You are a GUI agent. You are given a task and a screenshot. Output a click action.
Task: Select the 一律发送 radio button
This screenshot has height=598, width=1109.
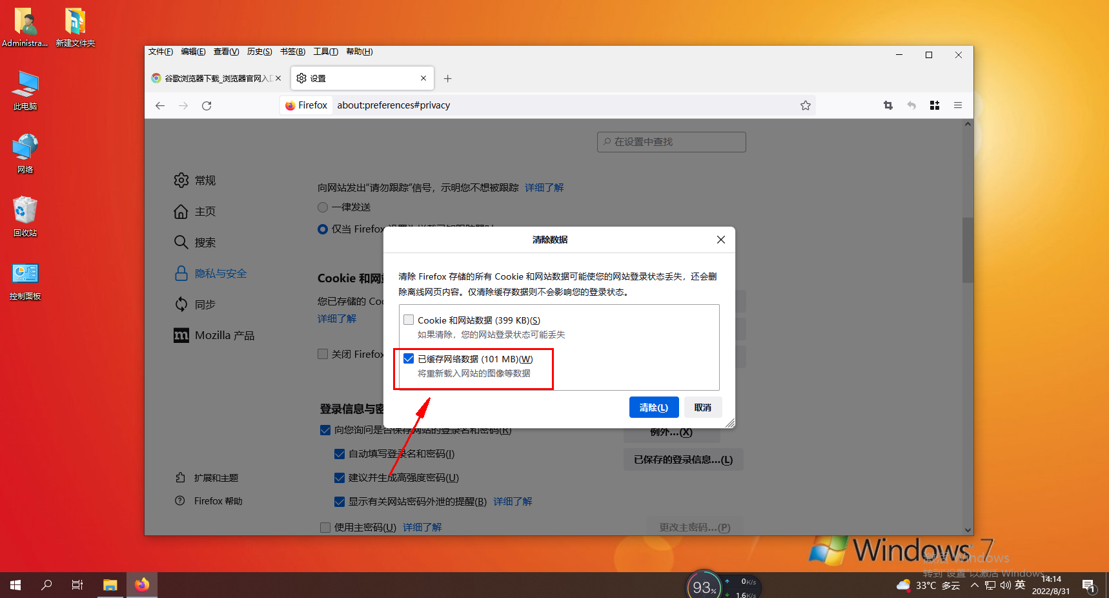[323, 207]
